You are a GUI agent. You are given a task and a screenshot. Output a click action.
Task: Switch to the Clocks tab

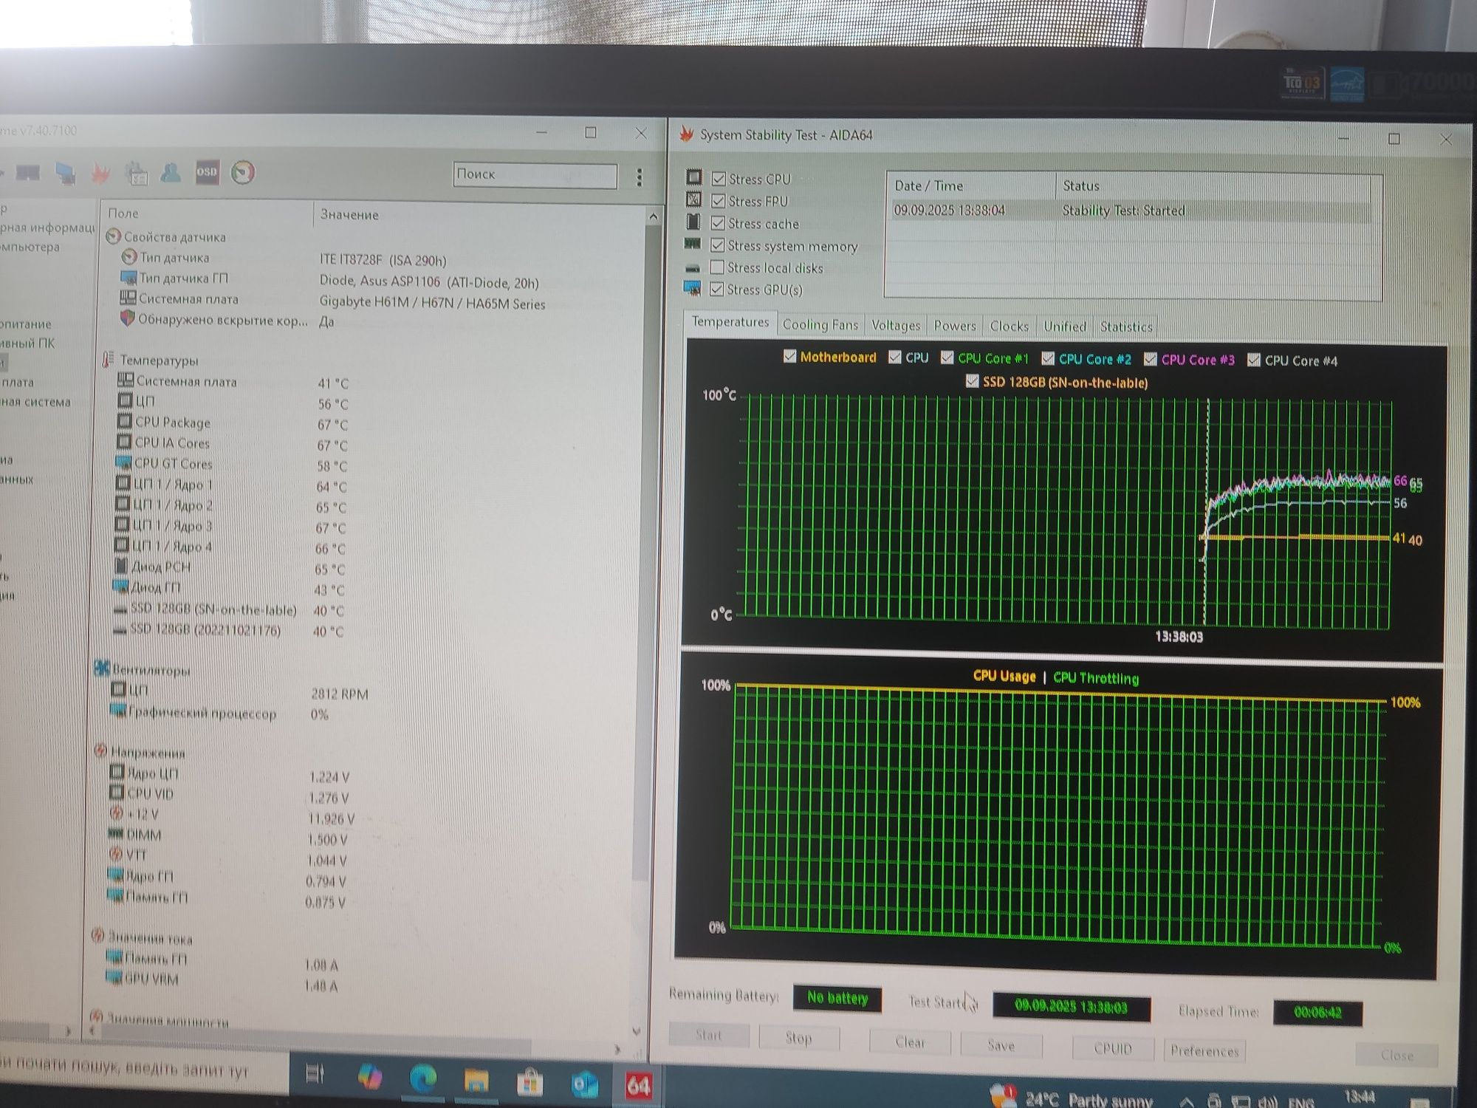click(1009, 326)
